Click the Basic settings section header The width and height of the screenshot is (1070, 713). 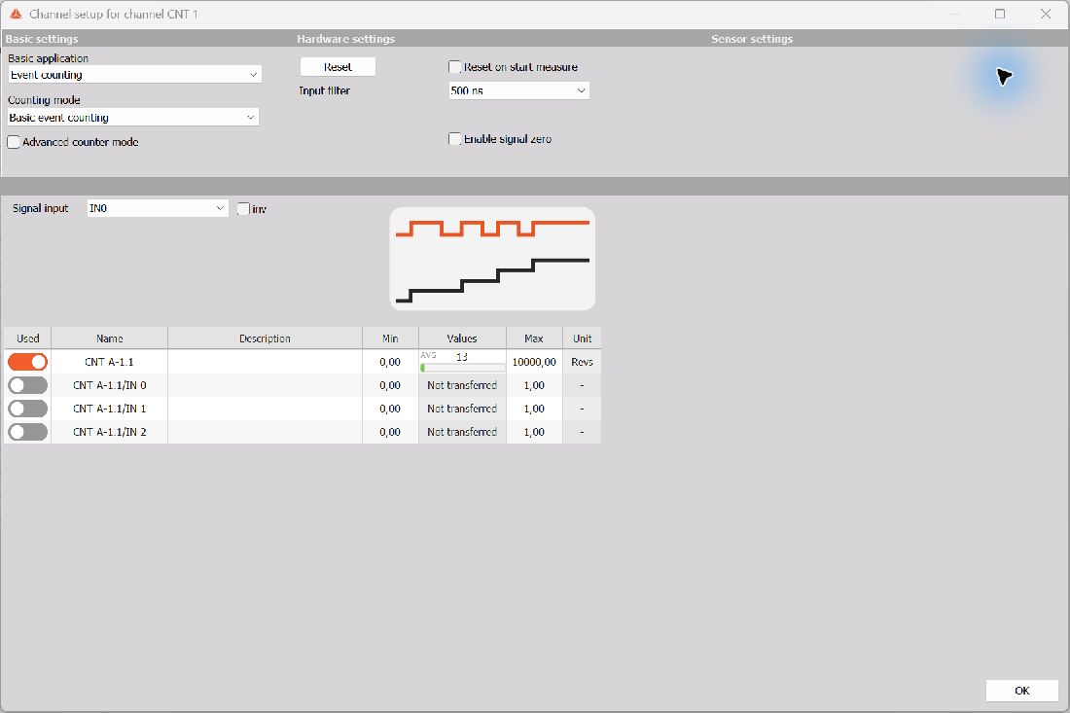coord(42,39)
